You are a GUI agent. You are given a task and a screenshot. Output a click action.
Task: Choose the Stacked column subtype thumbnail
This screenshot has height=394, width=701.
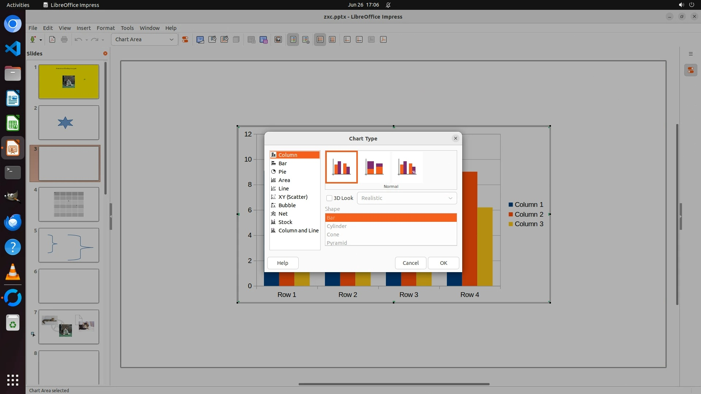(374, 167)
